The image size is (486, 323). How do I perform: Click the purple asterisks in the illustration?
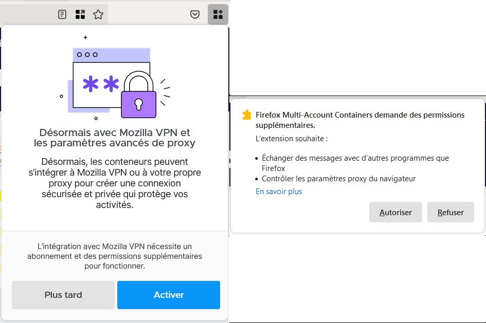(101, 84)
